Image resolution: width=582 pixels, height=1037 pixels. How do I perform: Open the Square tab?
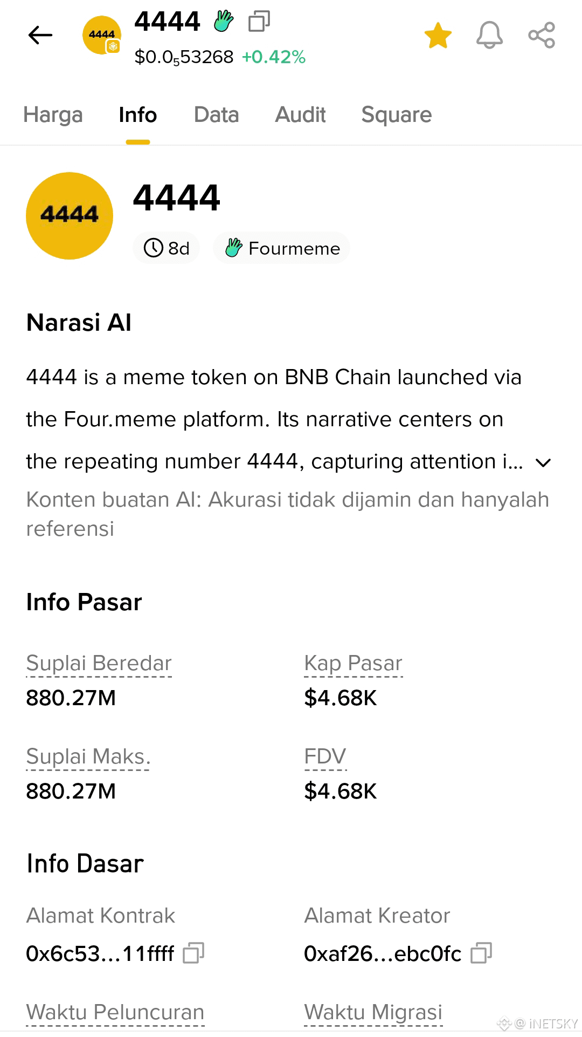tap(397, 115)
